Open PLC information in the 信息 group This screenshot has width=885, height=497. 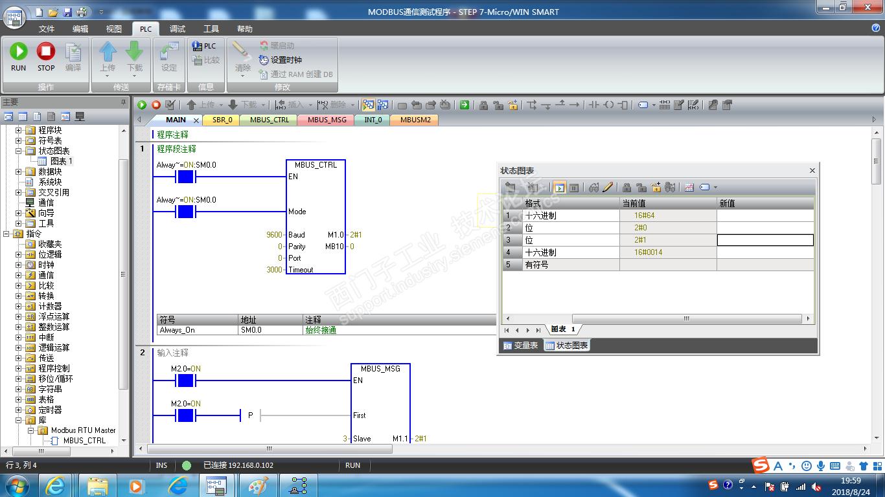click(x=205, y=46)
